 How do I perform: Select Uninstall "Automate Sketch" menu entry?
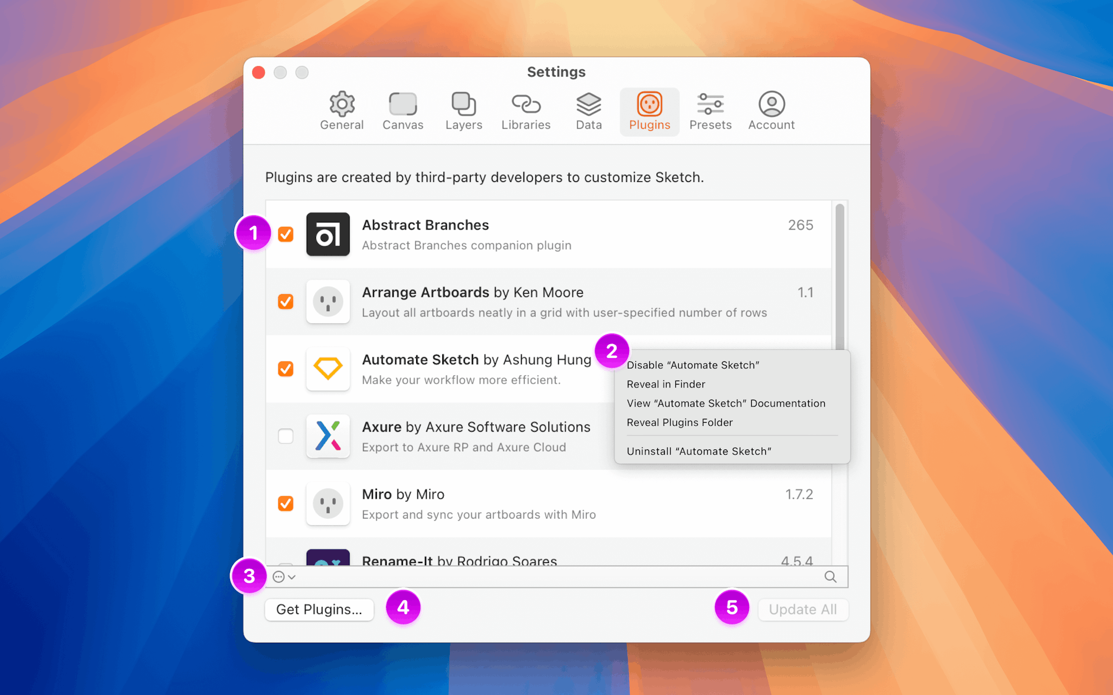tap(699, 451)
